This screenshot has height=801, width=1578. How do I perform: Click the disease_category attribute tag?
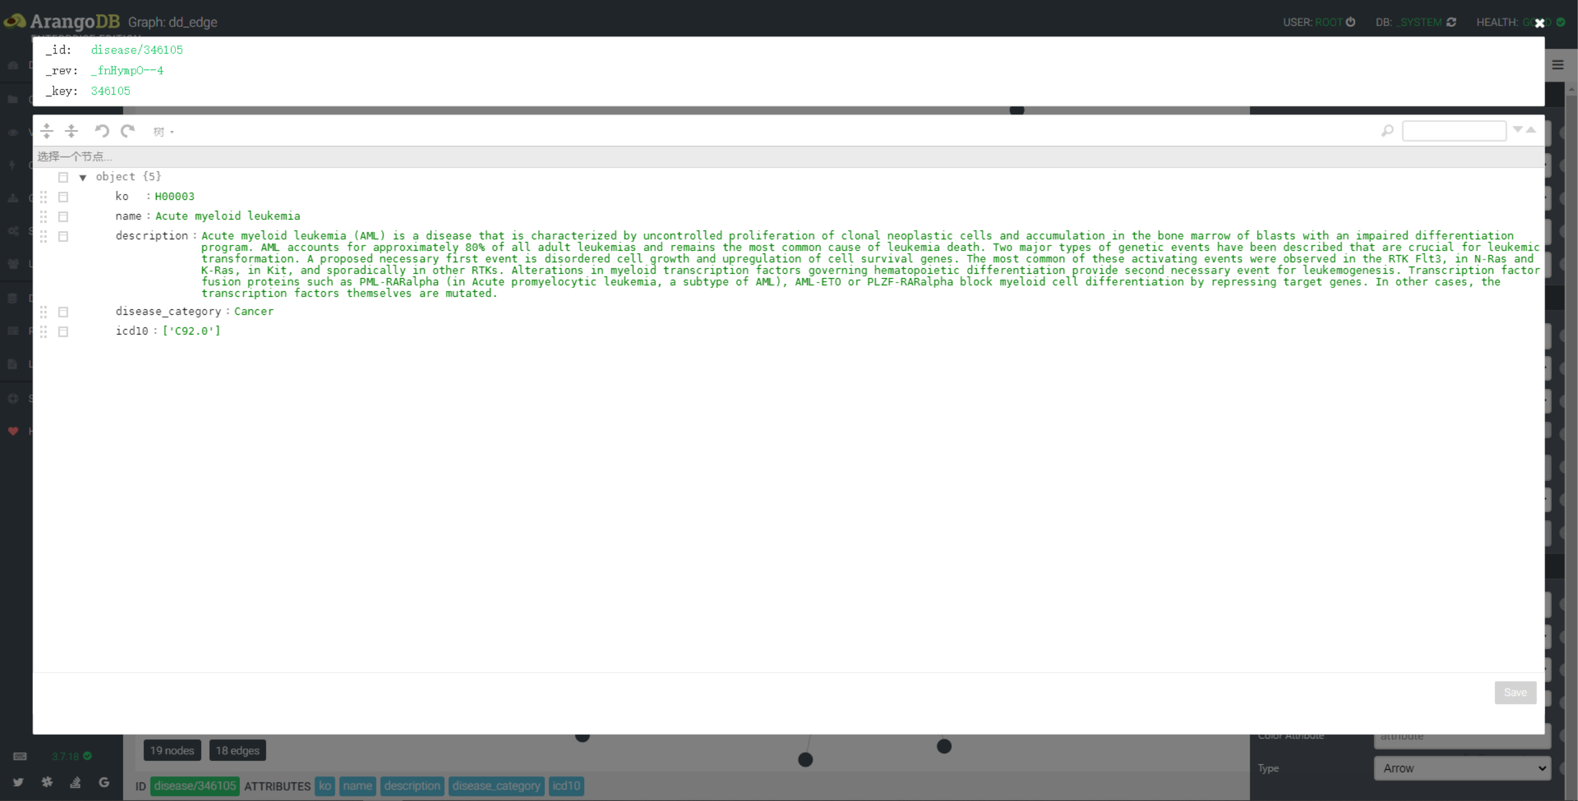[x=496, y=786]
